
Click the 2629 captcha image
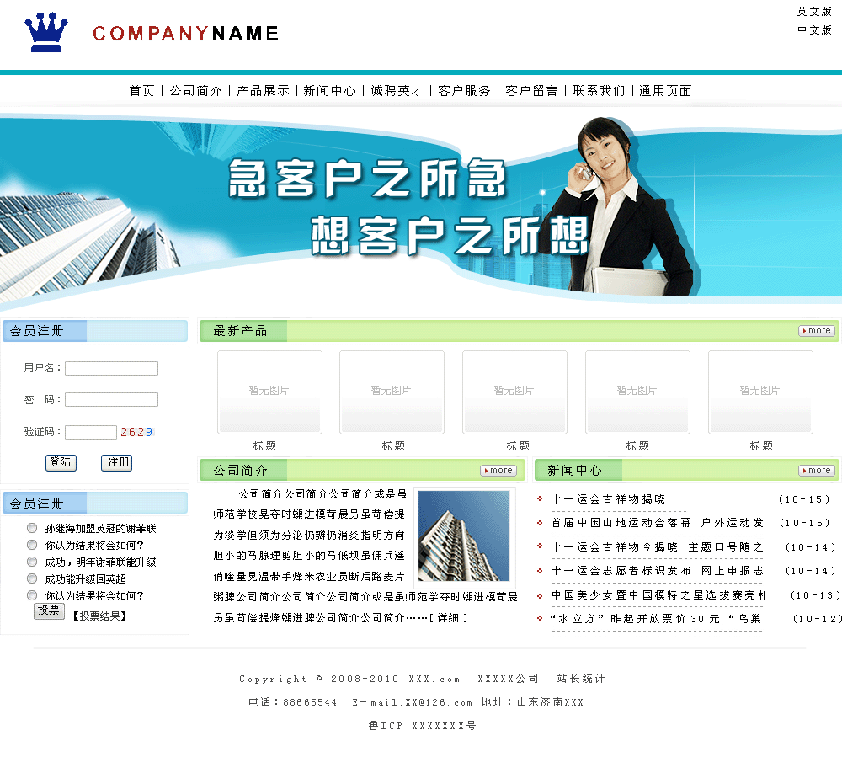click(136, 432)
